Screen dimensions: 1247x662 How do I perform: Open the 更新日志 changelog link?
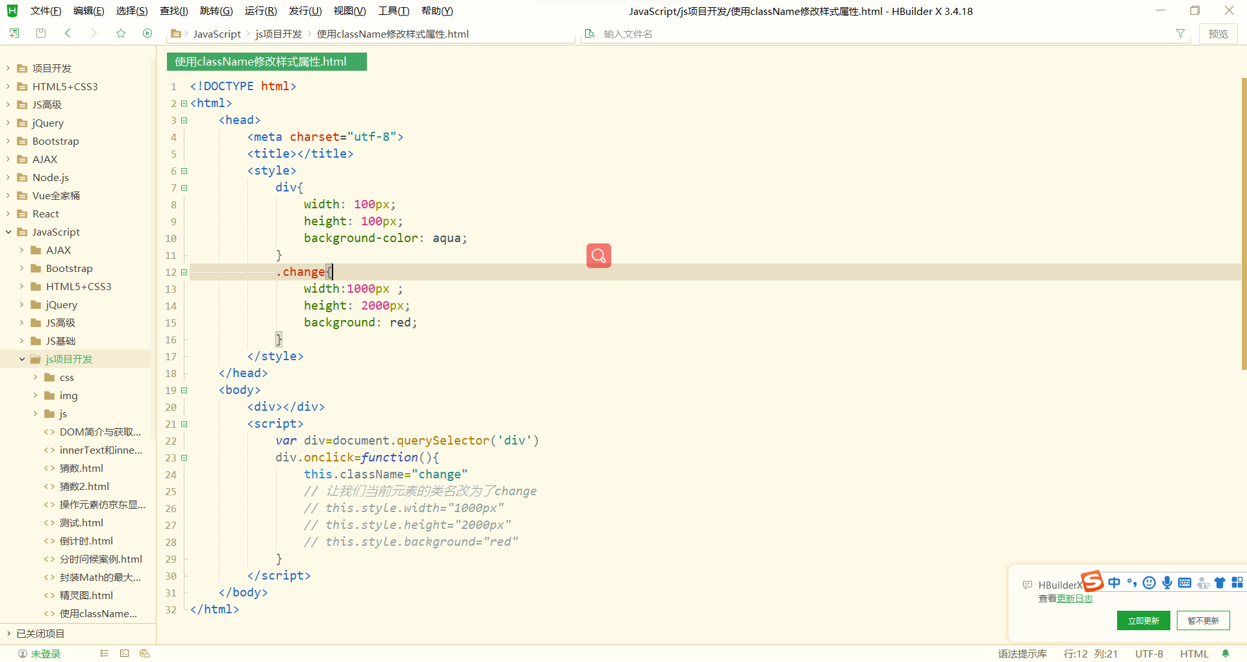(1076, 598)
